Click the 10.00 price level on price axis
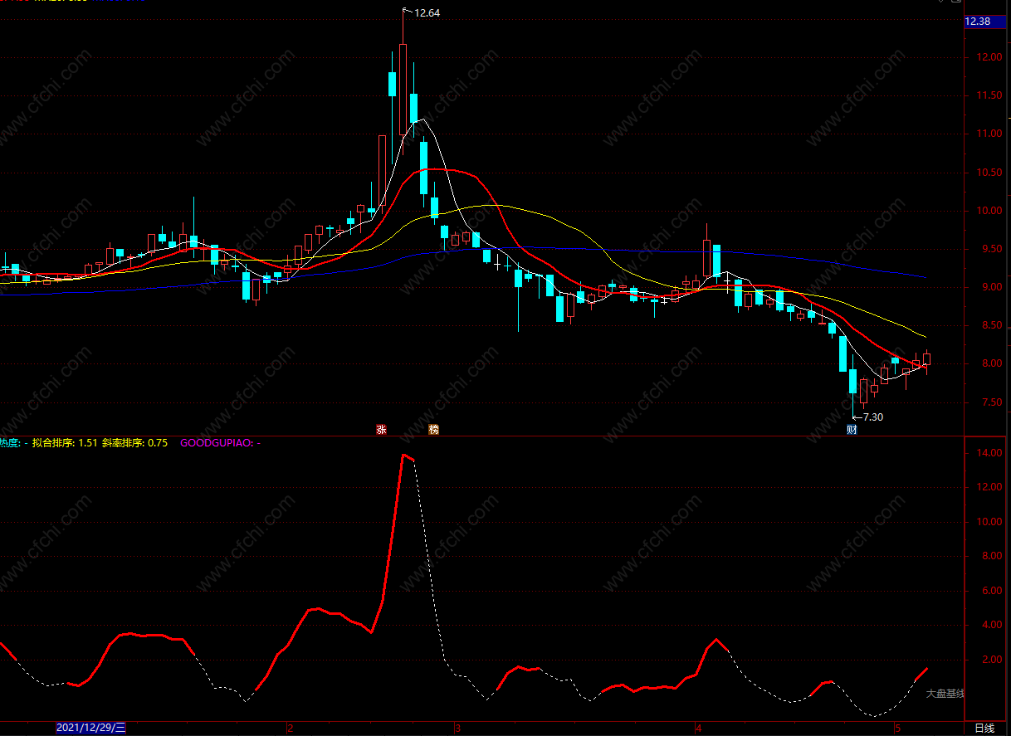Screen dimensions: 1011x736 point(990,211)
